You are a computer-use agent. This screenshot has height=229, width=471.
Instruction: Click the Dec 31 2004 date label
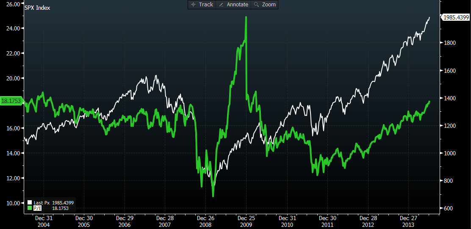[43, 221]
